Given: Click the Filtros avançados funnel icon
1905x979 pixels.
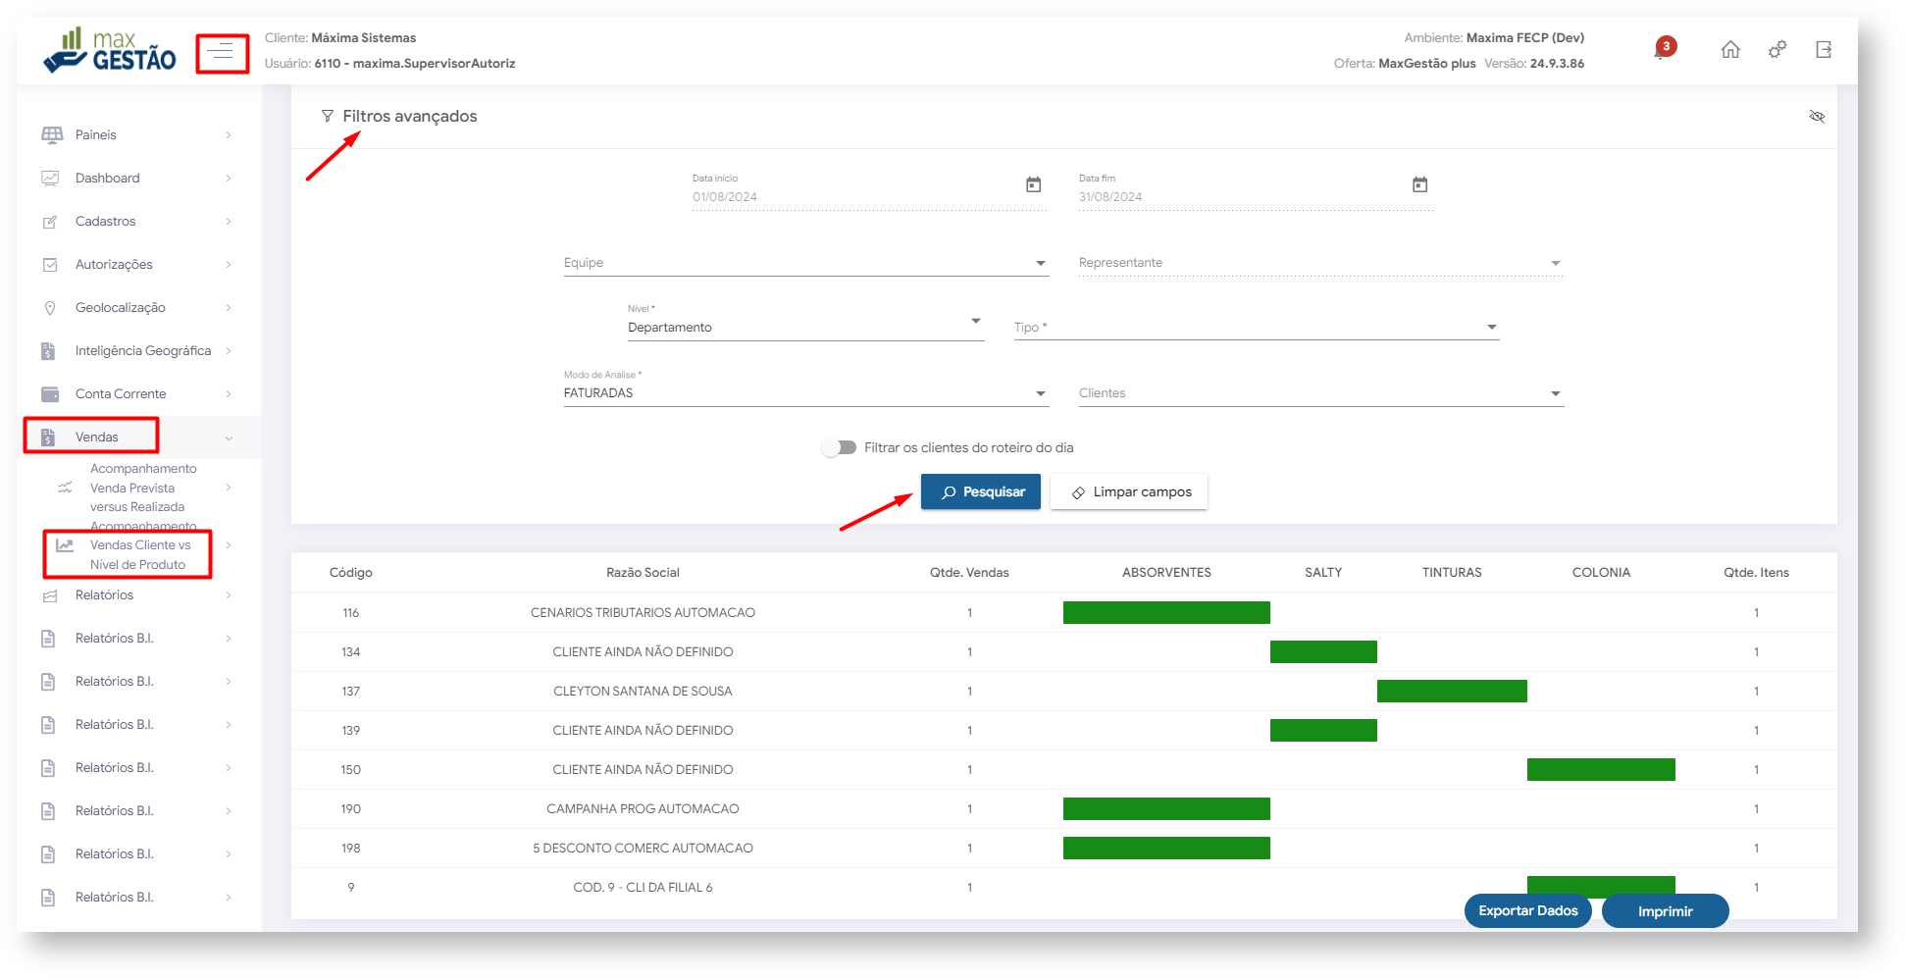Looking at the screenshot, I should [x=328, y=117].
